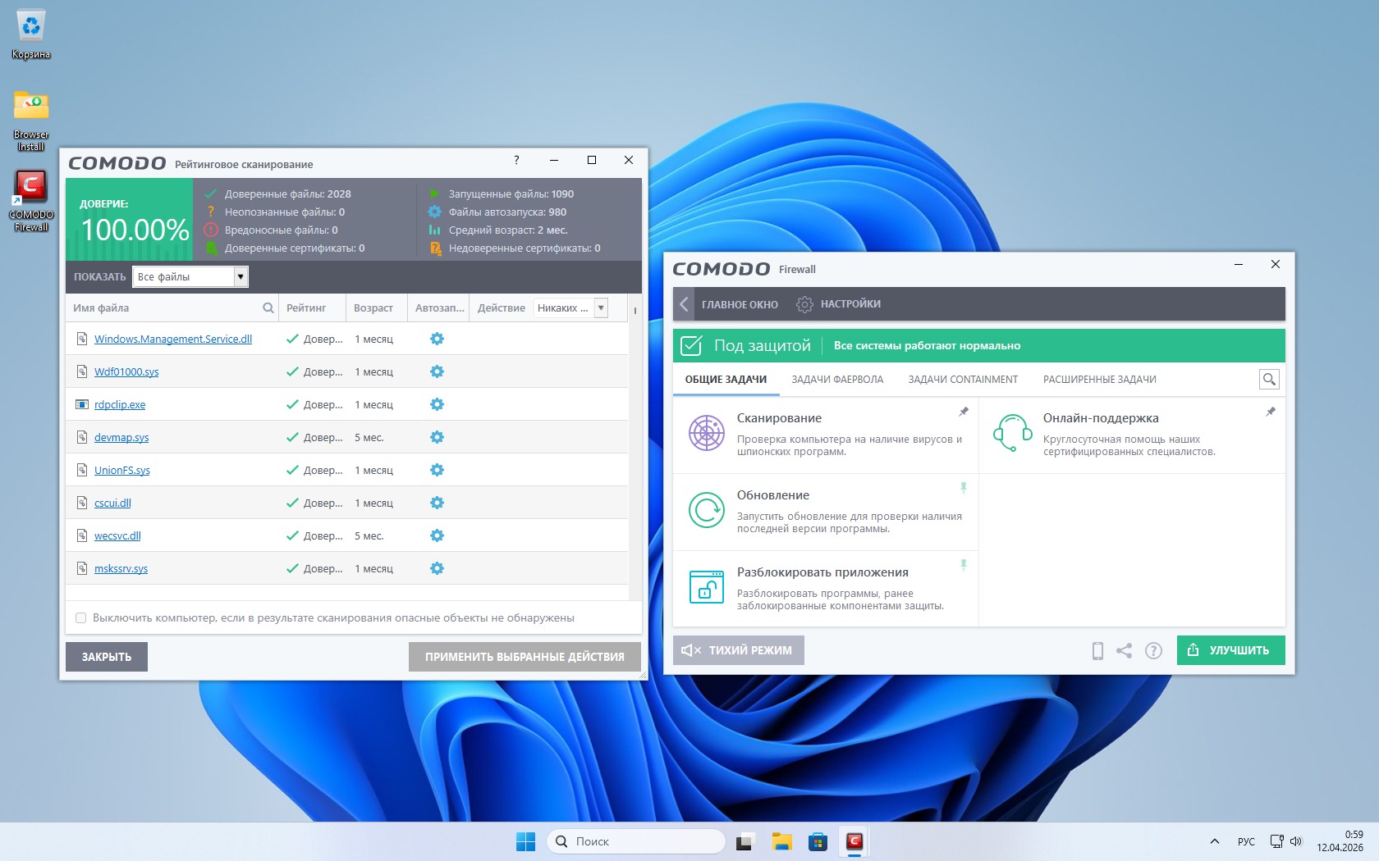This screenshot has width=1379, height=861.
Task: Show hidden system tray icons chevron
Action: point(1215,841)
